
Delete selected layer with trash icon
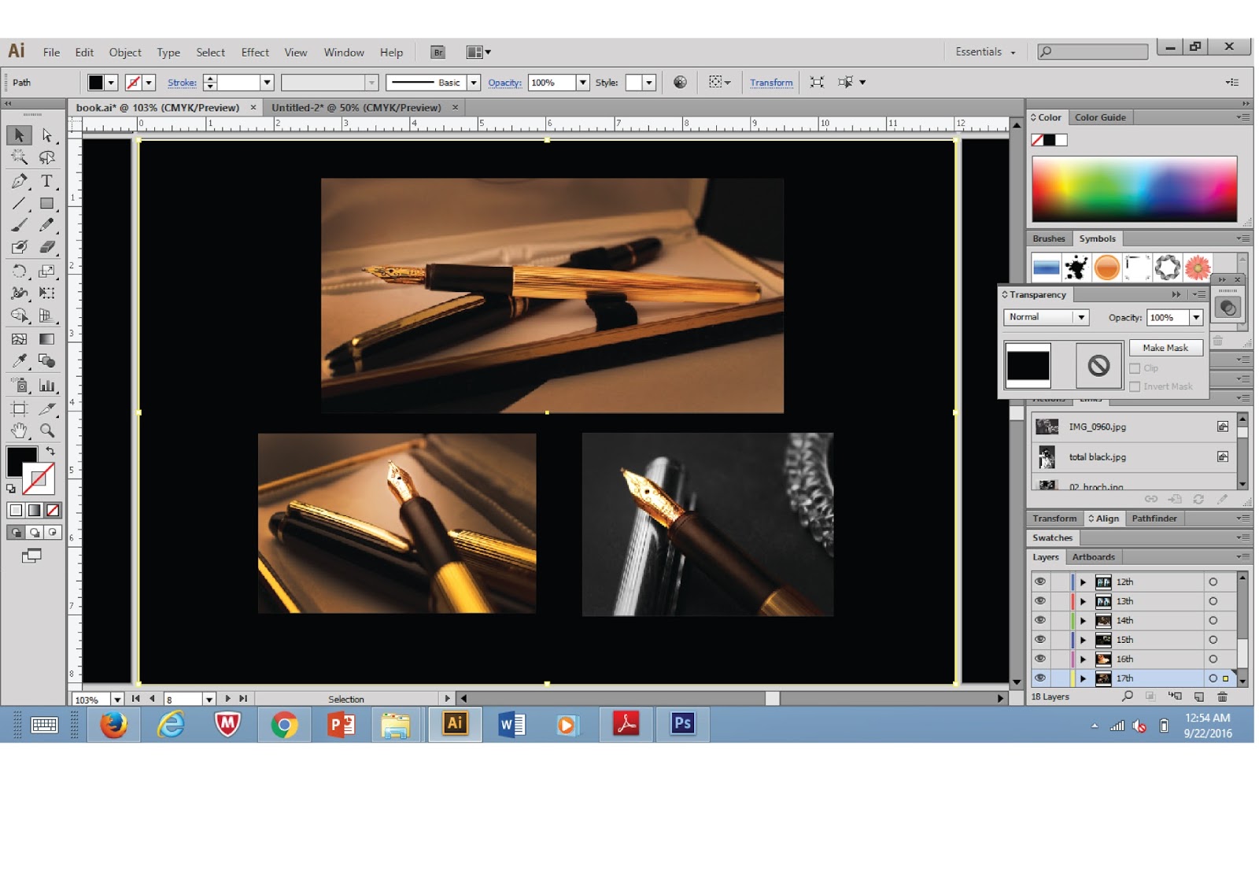pos(1222,696)
